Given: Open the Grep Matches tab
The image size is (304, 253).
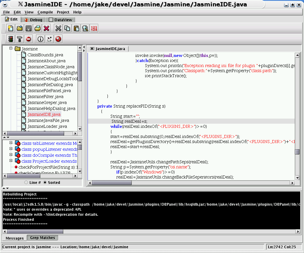Looking at the screenshot, I should (42, 238).
